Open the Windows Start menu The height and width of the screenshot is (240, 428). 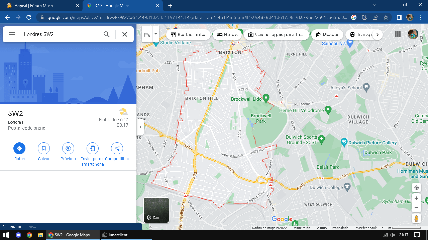click(x=6, y=235)
